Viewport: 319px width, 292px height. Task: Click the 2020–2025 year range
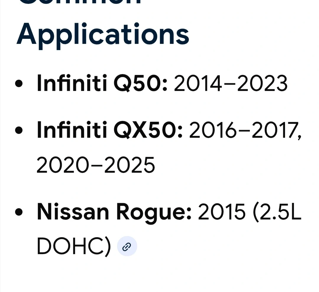(x=95, y=165)
